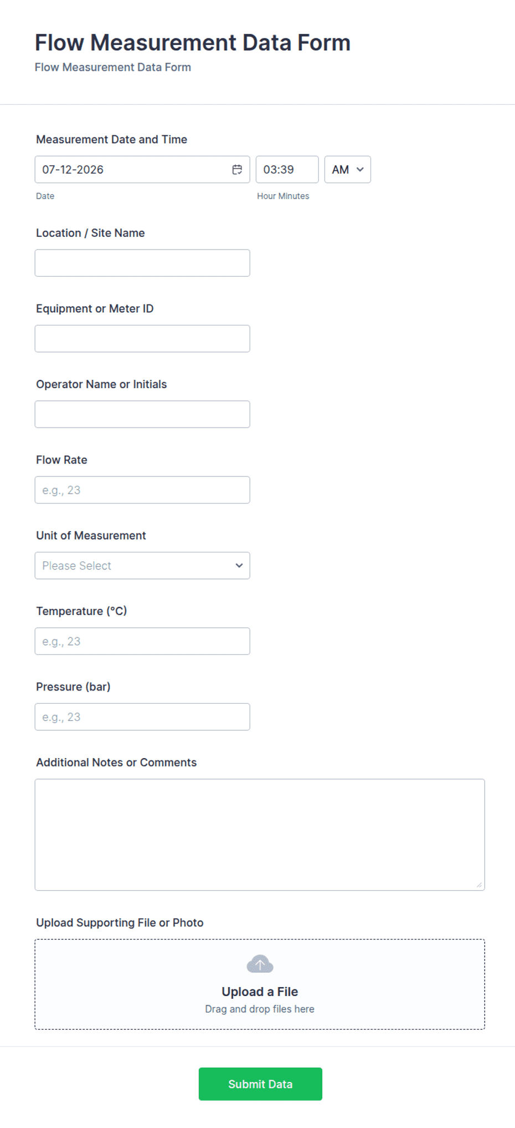This screenshot has height=1128, width=515.
Task: Click the Upload a File text
Action: 260,992
